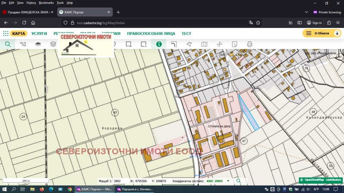Select the rectangle selection tool
The width and height of the screenshot is (344, 193).
coord(128,44)
